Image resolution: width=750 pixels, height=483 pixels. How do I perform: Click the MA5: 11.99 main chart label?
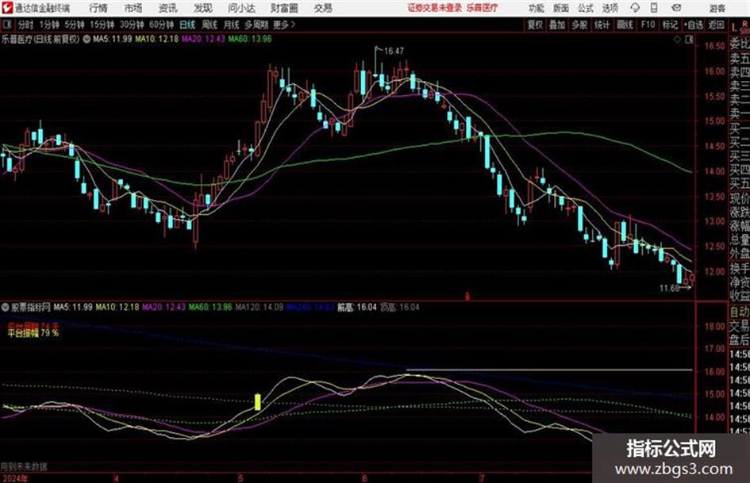click(x=113, y=39)
